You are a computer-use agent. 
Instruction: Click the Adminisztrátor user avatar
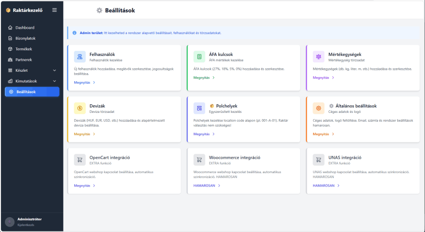pyautogui.click(x=10, y=222)
